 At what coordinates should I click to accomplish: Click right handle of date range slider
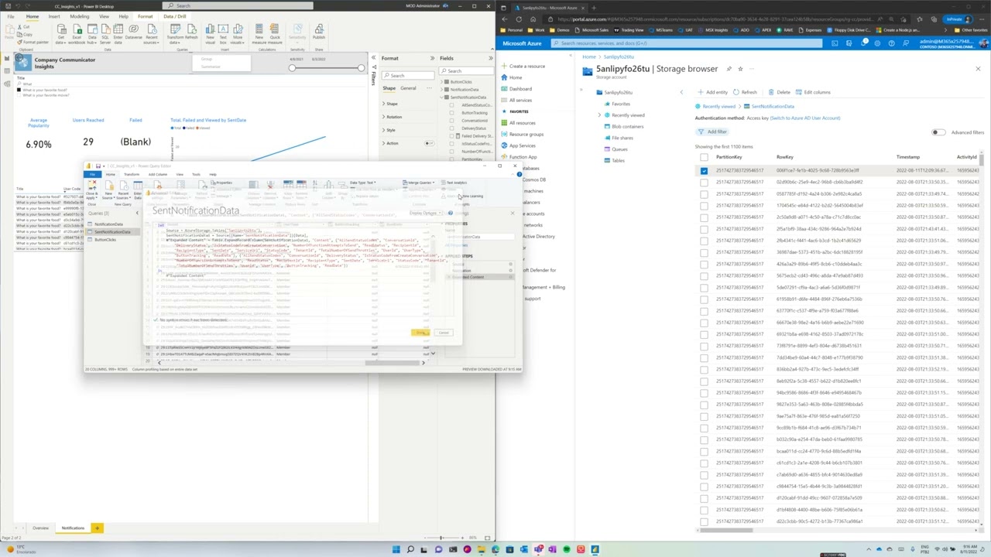point(361,68)
